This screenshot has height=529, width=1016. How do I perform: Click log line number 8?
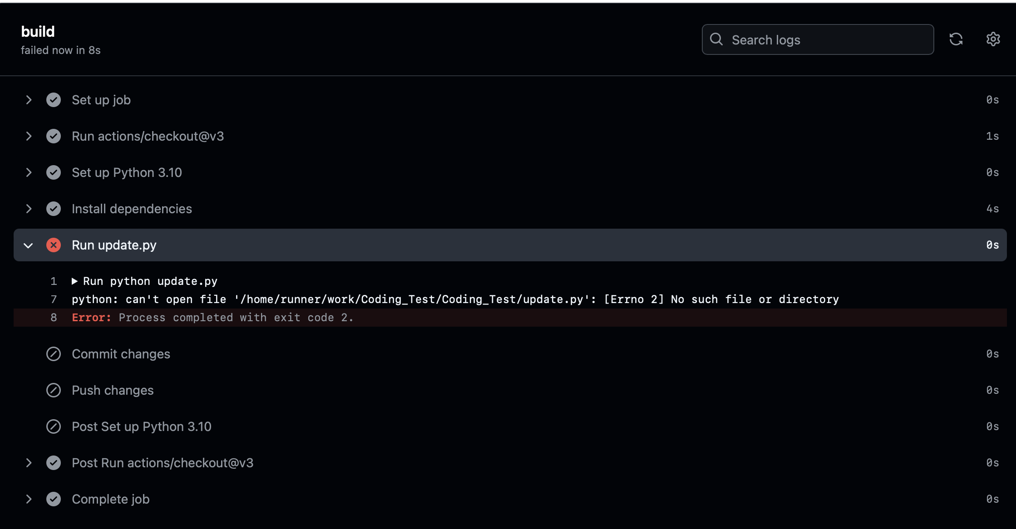54,318
